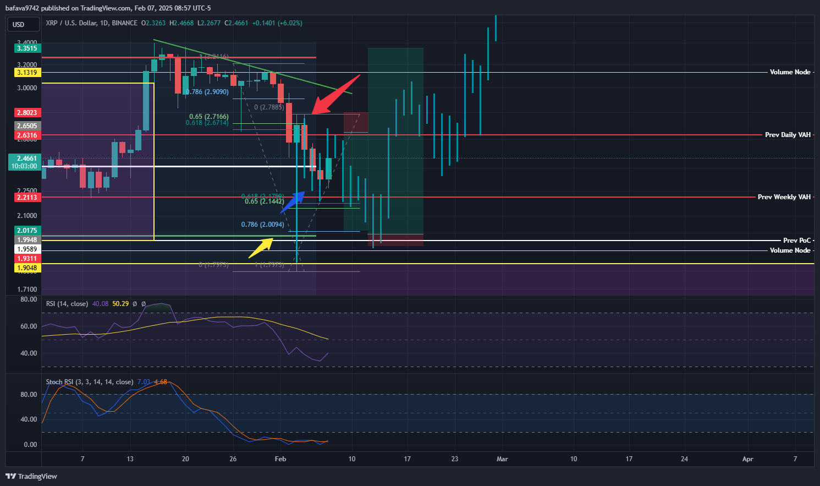Click the Mar date axis label
The image size is (820, 486).
point(502,459)
